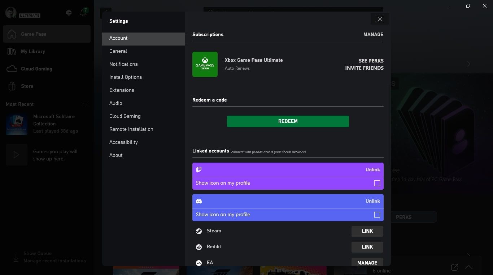
Task: Click the Discord icon in linked accounts
Action: (199, 201)
